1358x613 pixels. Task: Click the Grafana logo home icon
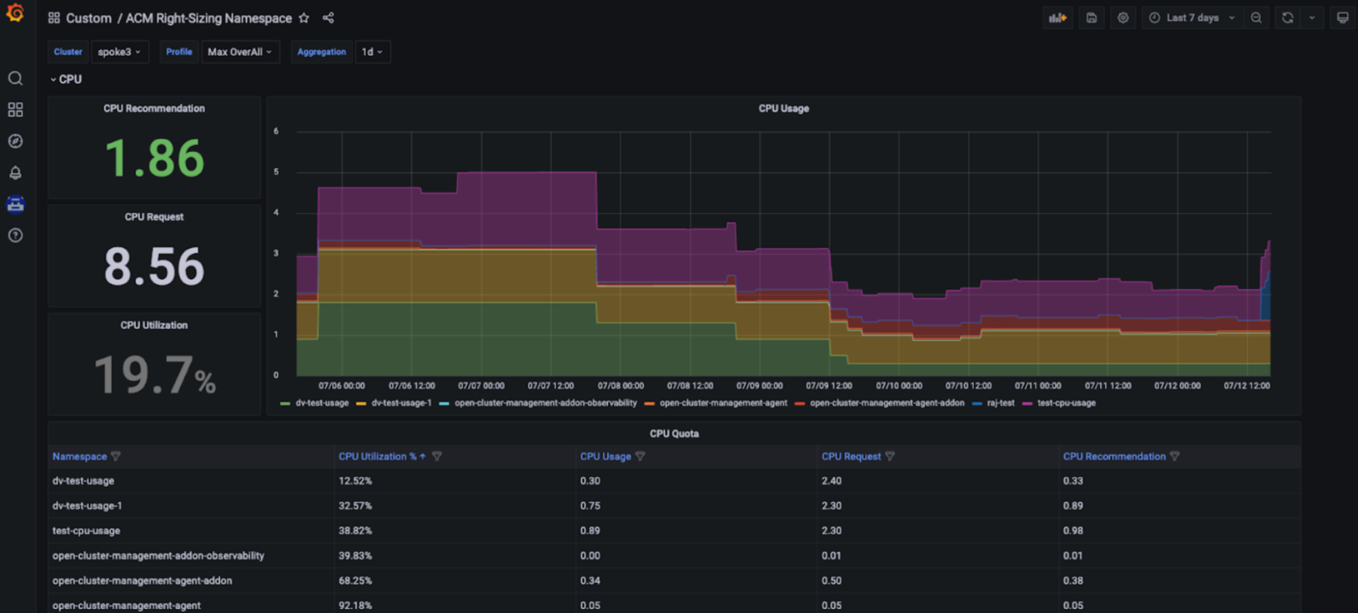(15, 14)
